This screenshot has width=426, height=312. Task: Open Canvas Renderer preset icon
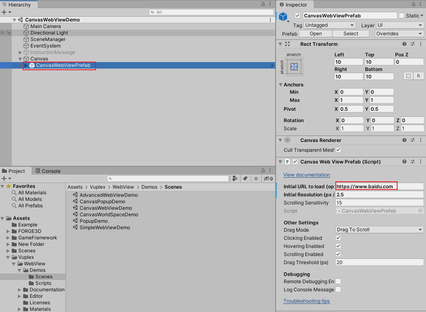point(413,140)
